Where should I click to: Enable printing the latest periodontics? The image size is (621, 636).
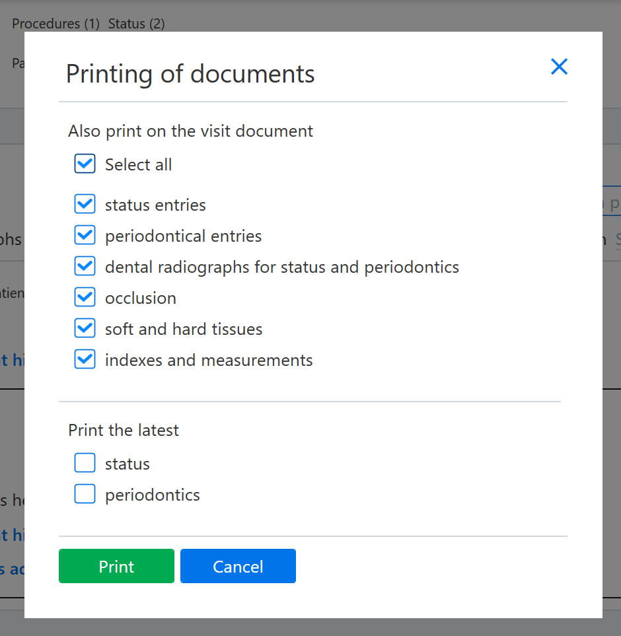pos(85,493)
